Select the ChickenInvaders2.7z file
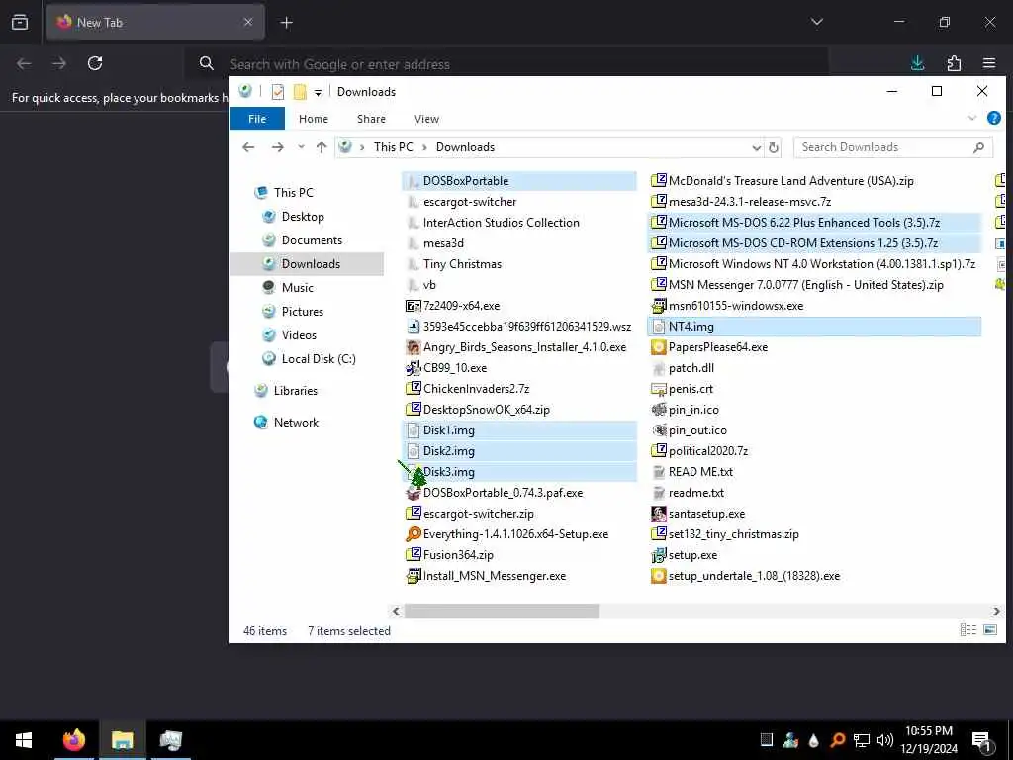Image resolution: width=1013 pixels, height=760 pixels. coord(476,389)
